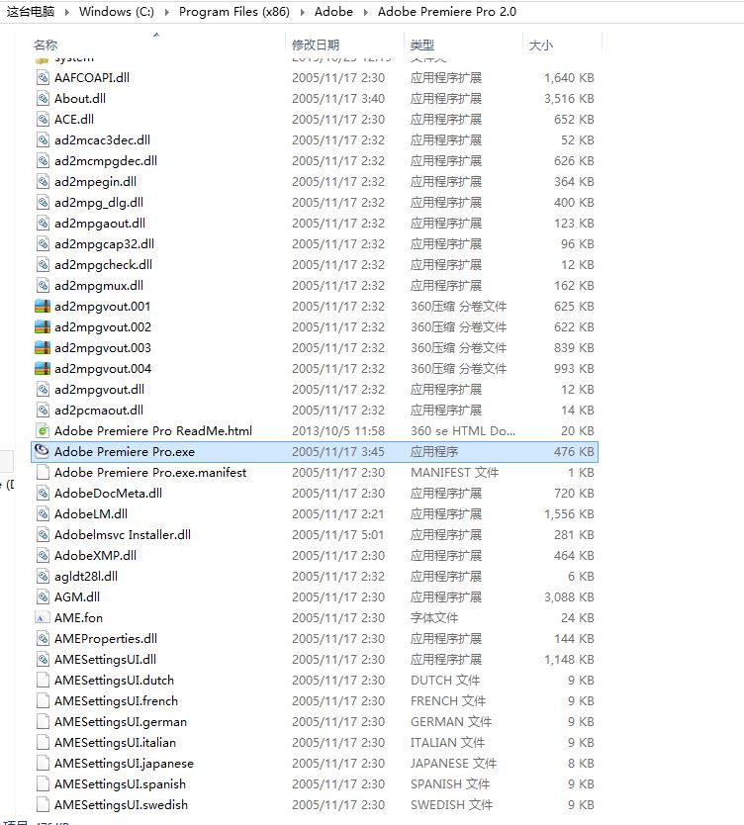Select the ad2mpgvout.002 archive icon

(x=43, y=327)
